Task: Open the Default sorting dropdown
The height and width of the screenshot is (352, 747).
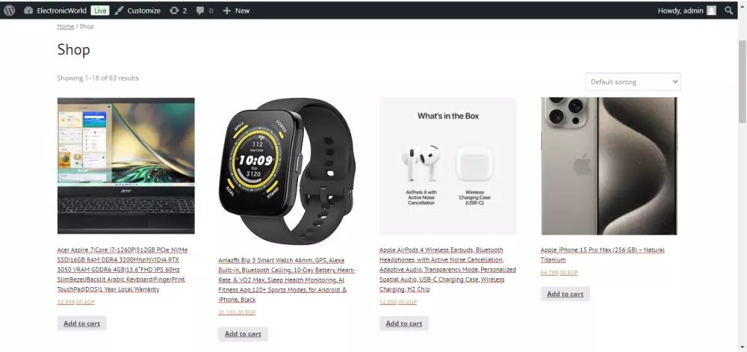Action: 633,82
